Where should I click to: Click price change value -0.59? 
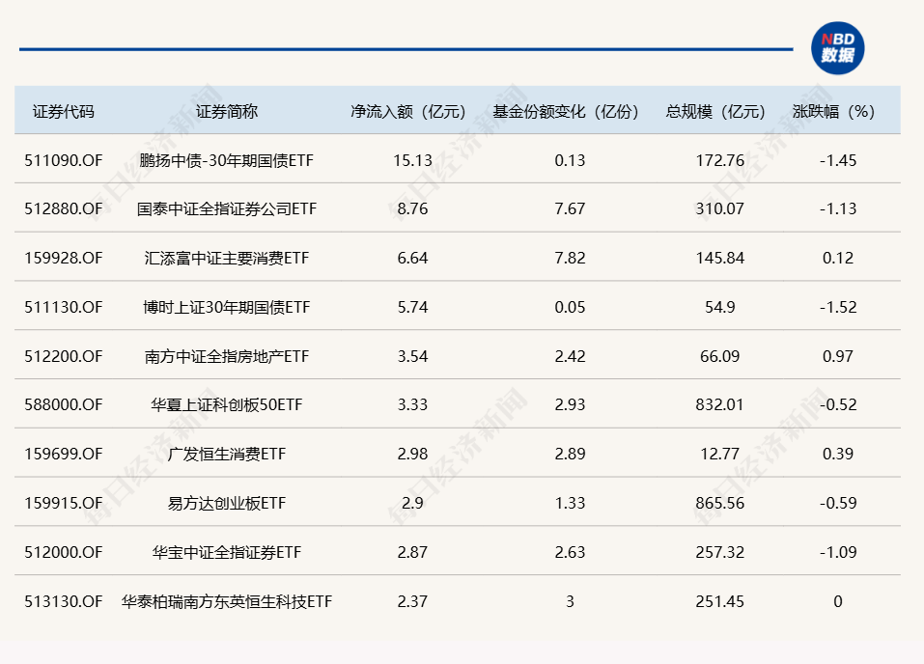click(x=838, y=503)
